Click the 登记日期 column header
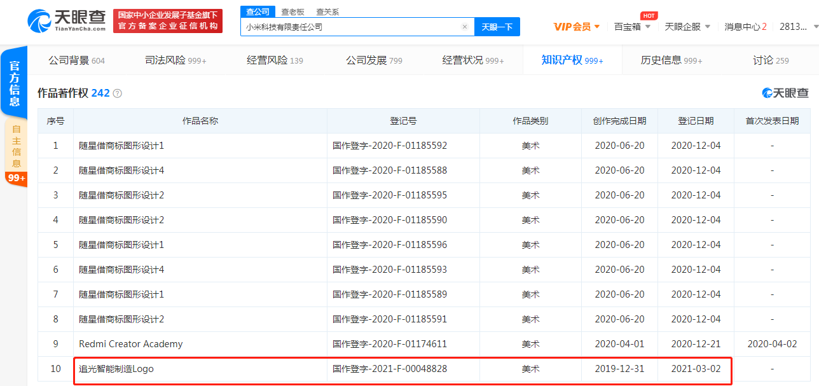Screen dimensions: 819x386 696,121
